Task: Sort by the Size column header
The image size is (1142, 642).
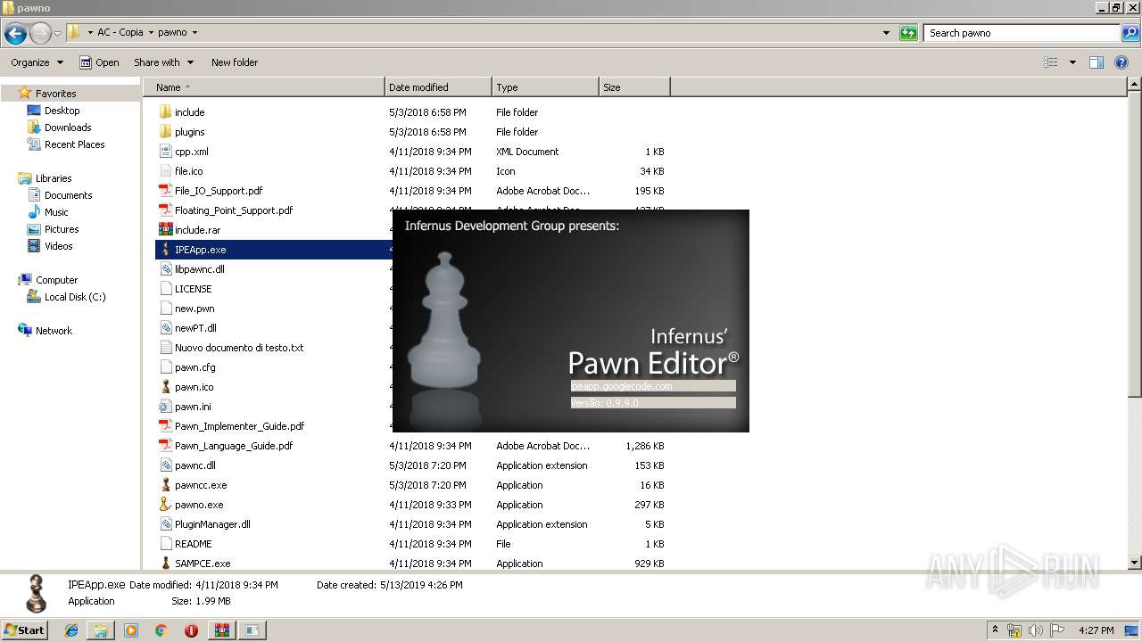Action: point(634,87)
